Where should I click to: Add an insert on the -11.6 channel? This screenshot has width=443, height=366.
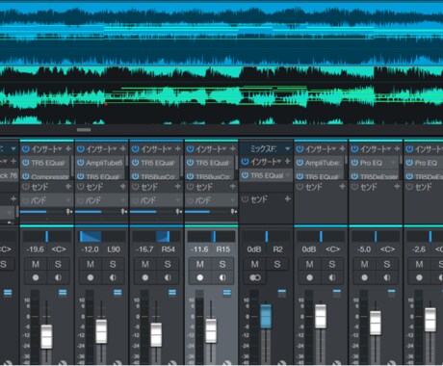point(233,149)
